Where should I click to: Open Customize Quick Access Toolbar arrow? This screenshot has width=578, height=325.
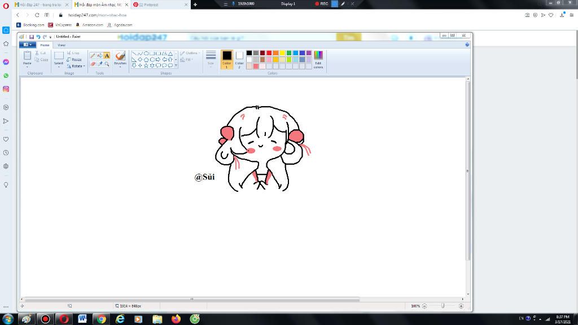pos(50,37)
